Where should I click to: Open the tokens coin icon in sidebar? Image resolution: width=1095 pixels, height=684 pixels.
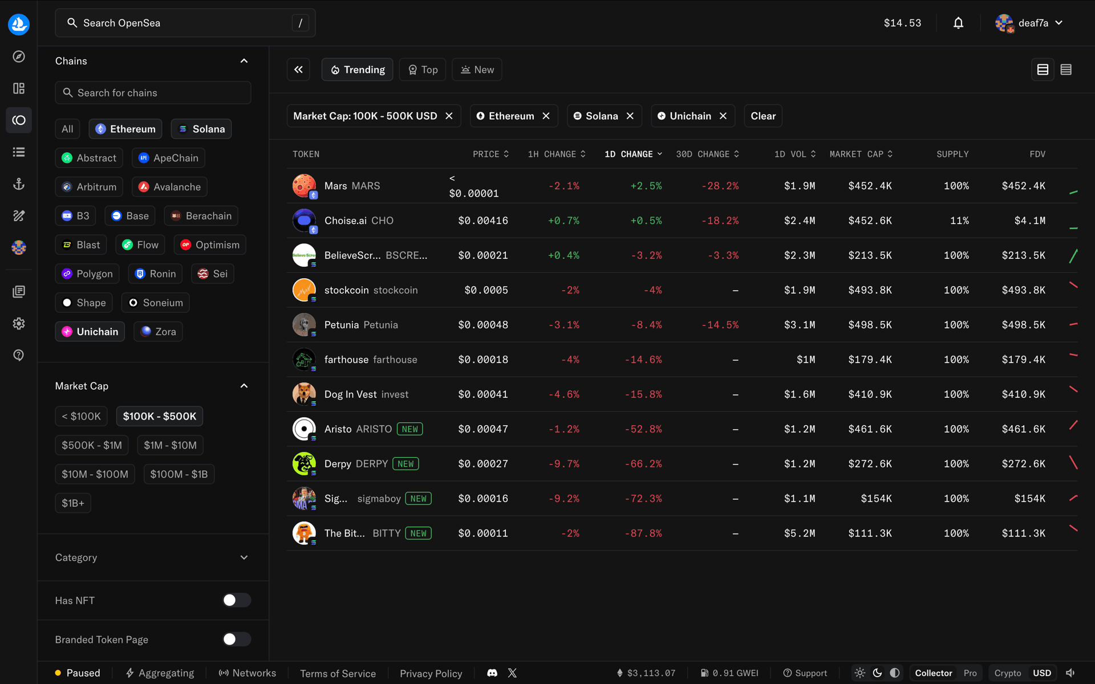pos(19,120)
